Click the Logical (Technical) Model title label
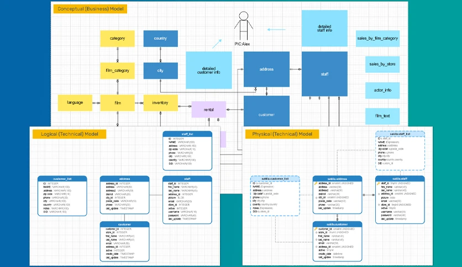Screen dimensions: 462x267 [70, 134]
